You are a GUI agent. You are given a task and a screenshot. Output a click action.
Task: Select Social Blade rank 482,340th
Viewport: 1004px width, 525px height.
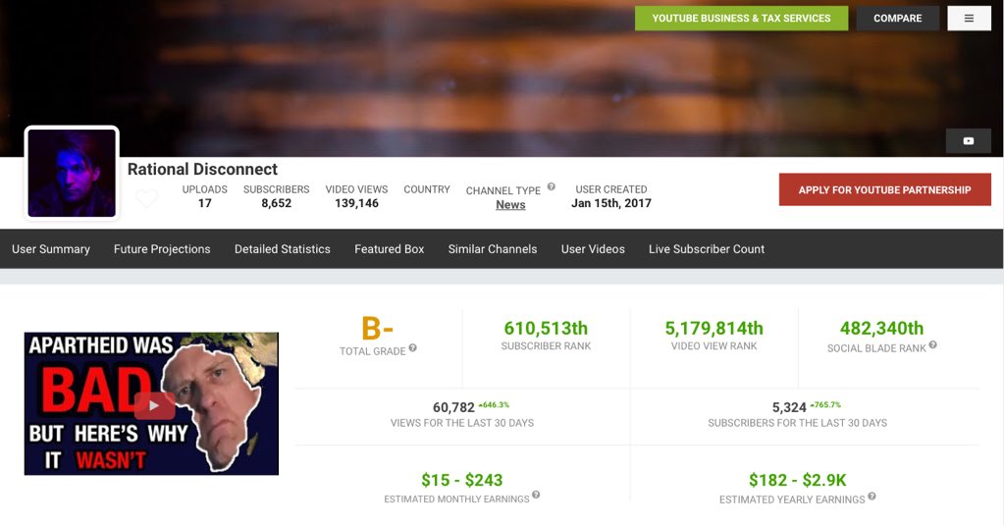coord(881,329)
